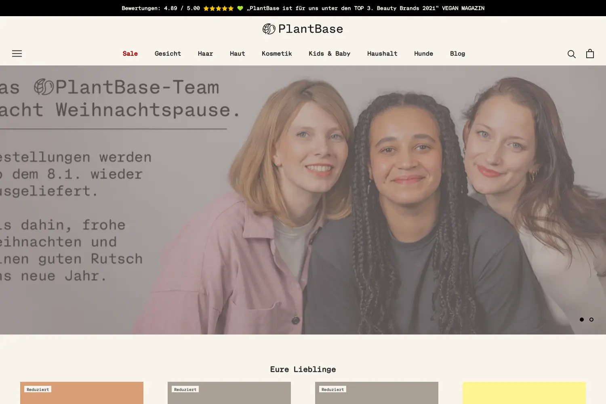This screenshot has width=606, height=404.
Task: Open the third Reduziert product card
Action: (x=377, y=393)
